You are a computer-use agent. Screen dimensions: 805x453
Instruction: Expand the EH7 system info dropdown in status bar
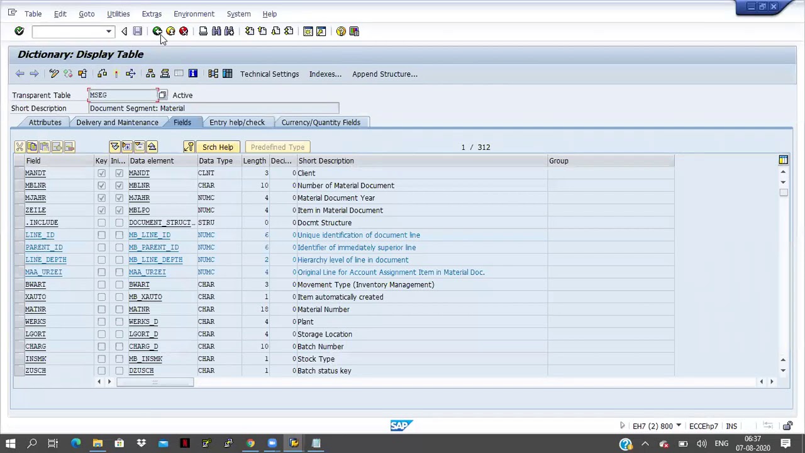pos(678,427)
